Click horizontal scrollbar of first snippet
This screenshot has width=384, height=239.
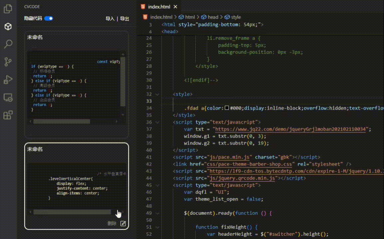62,121
